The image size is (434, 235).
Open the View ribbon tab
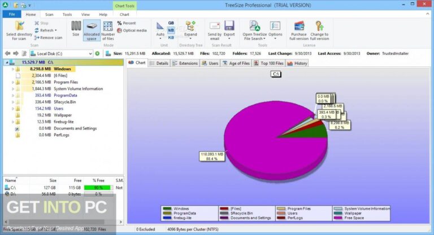(x=85, y=14)
